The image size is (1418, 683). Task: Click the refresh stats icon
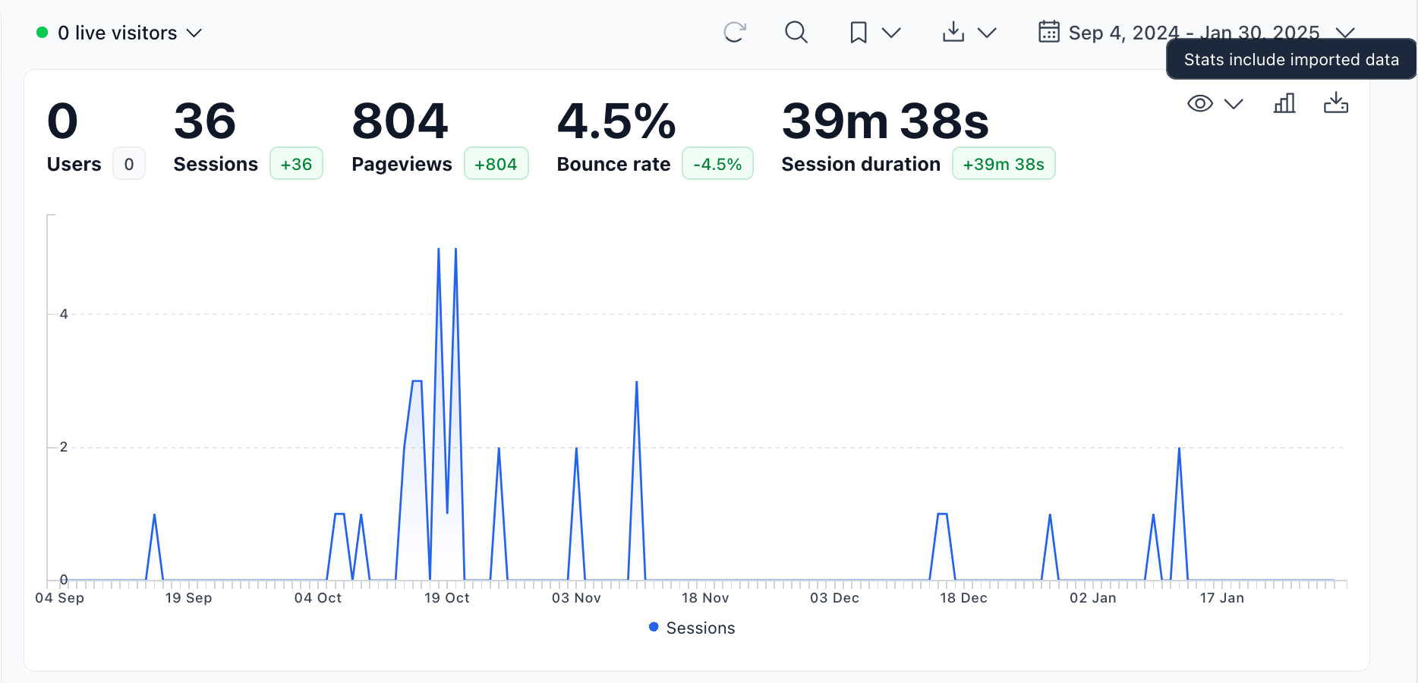[x=734, y=32]
